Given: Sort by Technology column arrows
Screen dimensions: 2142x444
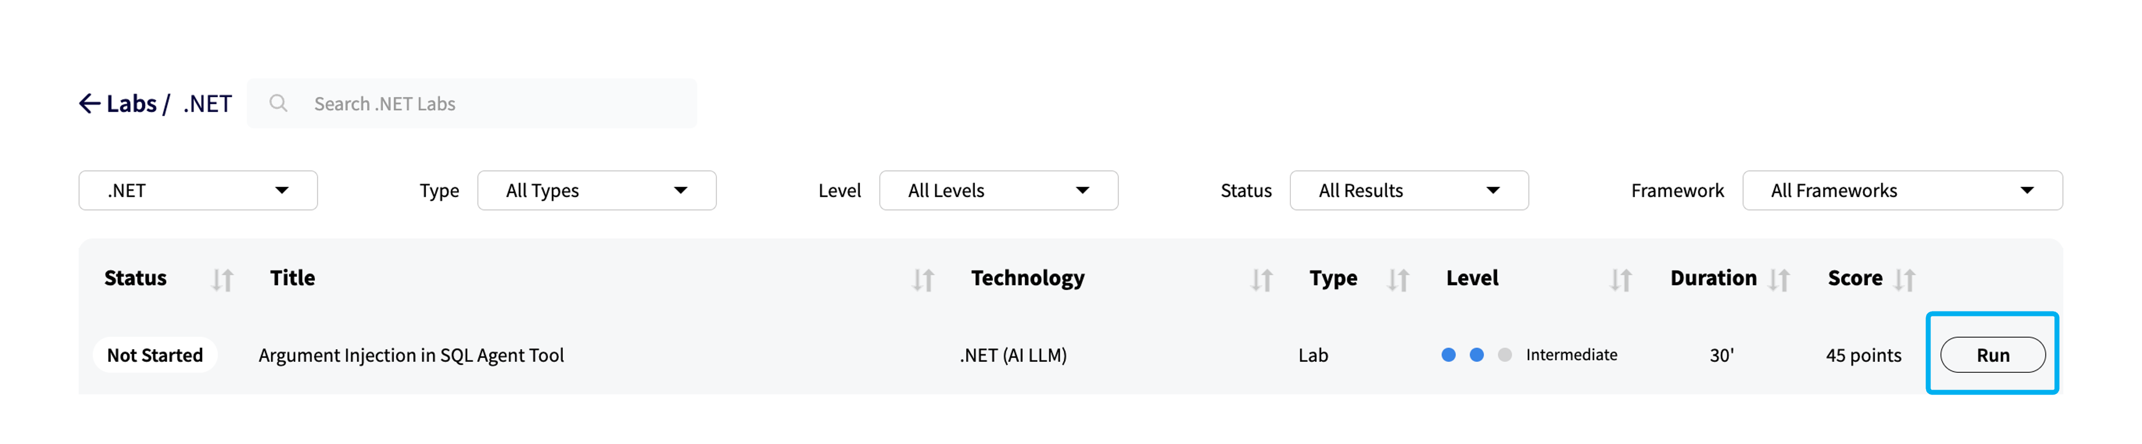Looking at the screenshot, I should click(1262, 280).
